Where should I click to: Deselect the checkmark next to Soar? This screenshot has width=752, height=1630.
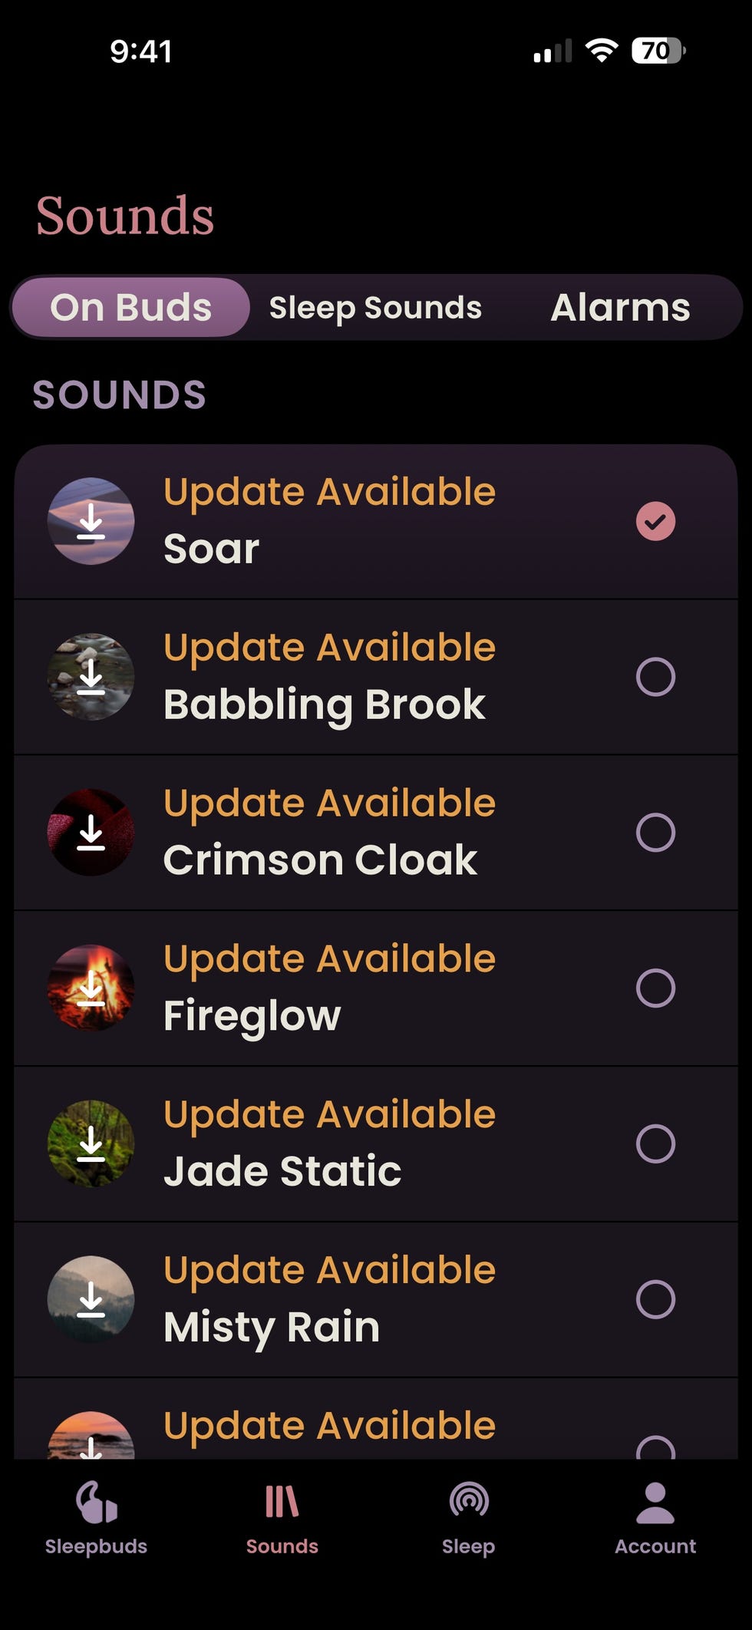pos(655,521)
